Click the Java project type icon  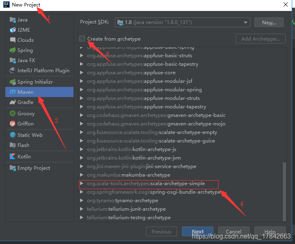tap(13, 20)
